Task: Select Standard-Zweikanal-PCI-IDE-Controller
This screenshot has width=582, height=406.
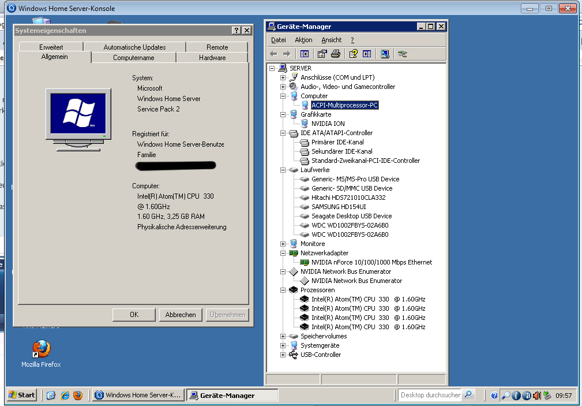Action: [366, 161]
